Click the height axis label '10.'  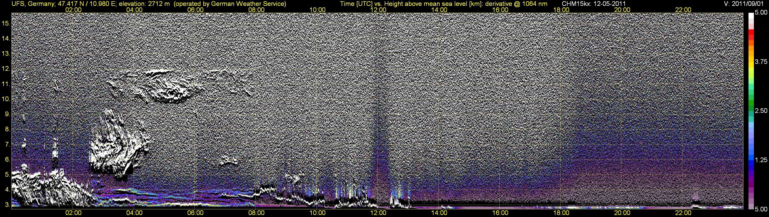pyautogui.click(x=6, y=99)
